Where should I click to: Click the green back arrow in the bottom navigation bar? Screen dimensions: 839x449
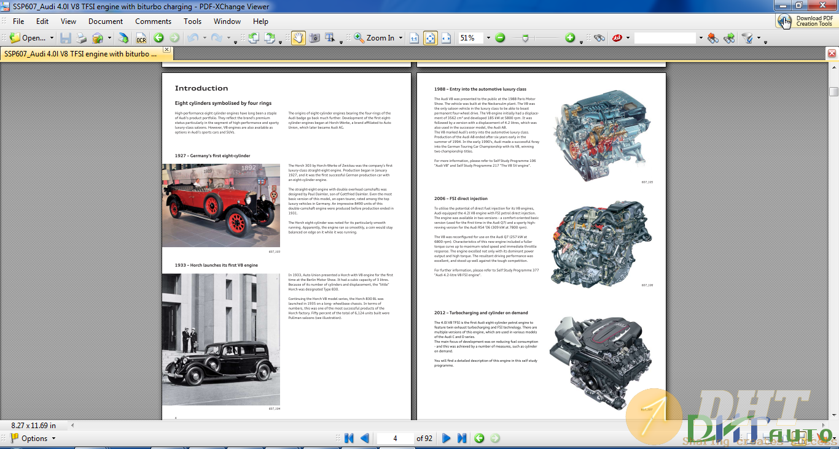coord(479,438)
